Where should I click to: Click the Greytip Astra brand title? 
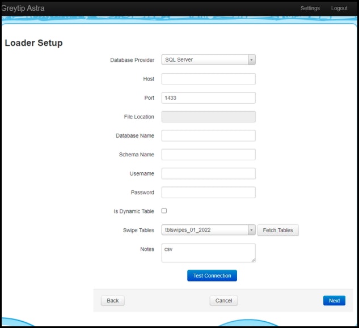coord(23,8)
